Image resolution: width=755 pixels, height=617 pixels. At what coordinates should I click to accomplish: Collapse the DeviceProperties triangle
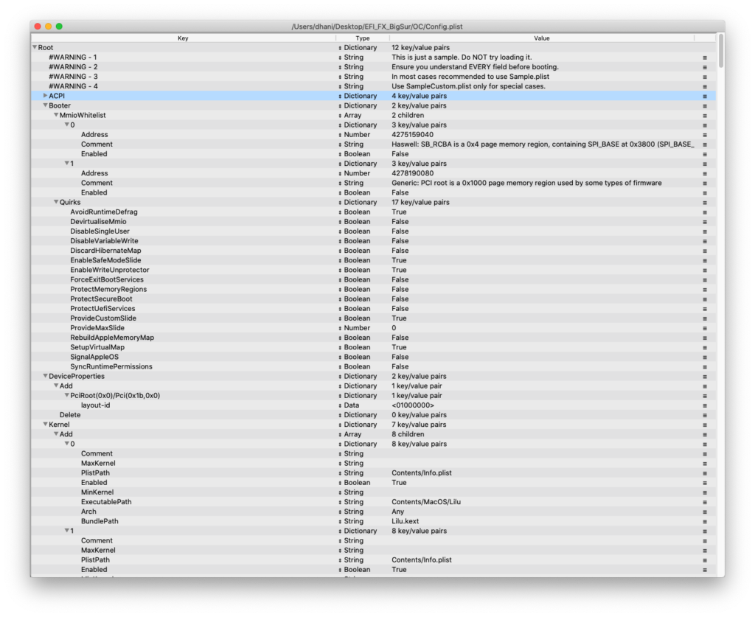pos(45,376)
